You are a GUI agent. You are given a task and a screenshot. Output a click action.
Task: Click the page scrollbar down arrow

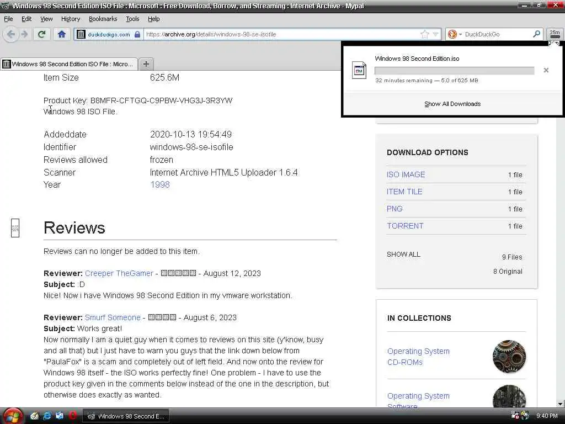pos(561,404)
